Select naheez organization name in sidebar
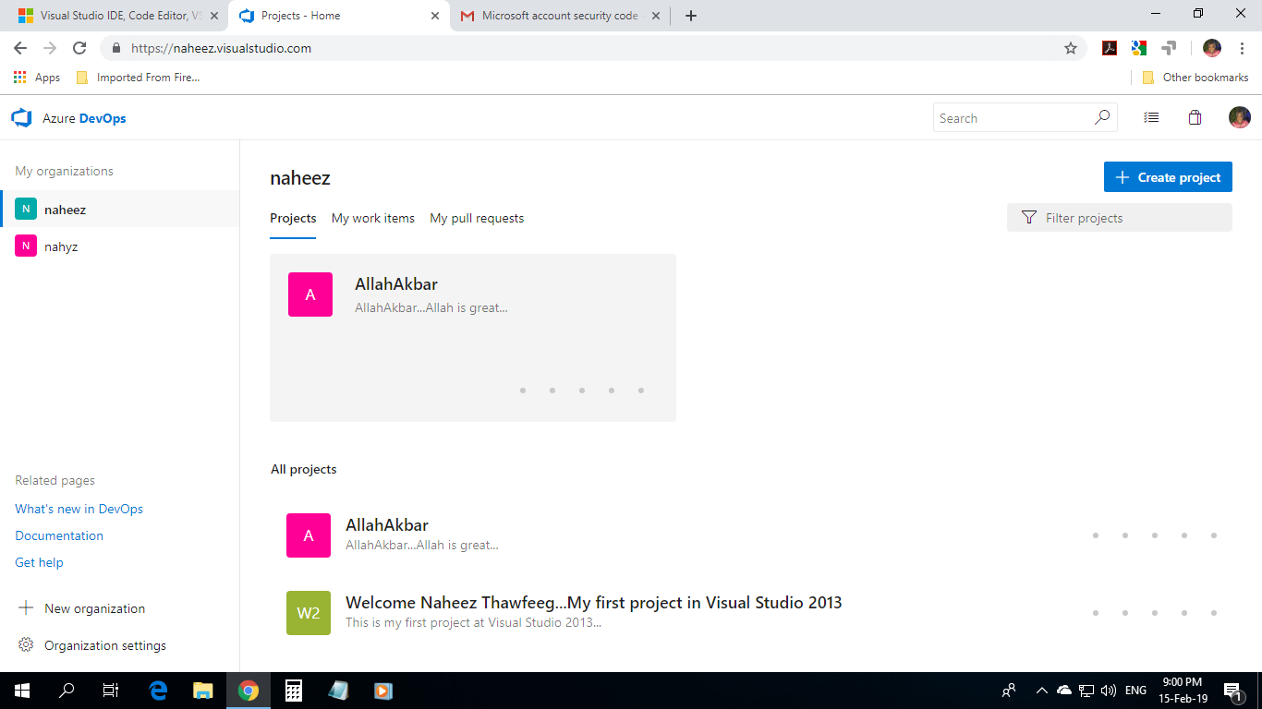1262x709 pixels. (65, 210)
